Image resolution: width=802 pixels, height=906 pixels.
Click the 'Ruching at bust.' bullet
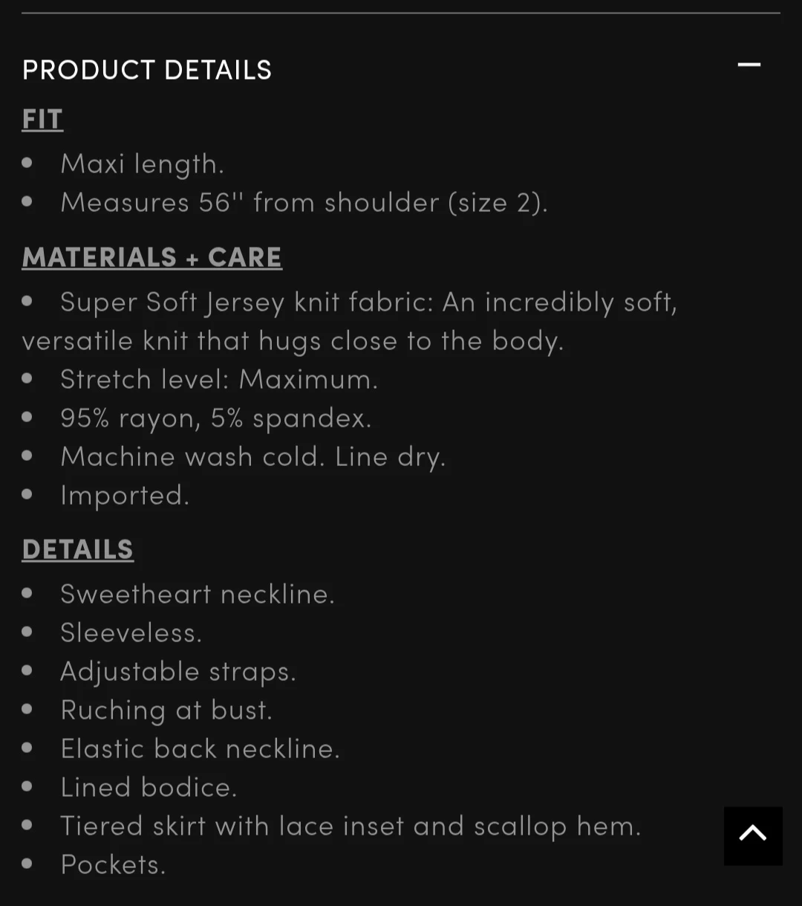pos(167,710)
